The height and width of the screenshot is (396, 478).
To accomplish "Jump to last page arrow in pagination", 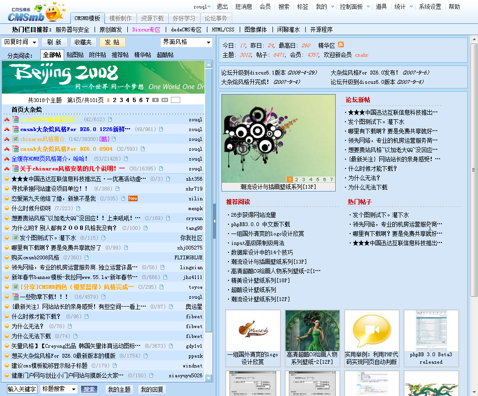I will coord(165,100).
